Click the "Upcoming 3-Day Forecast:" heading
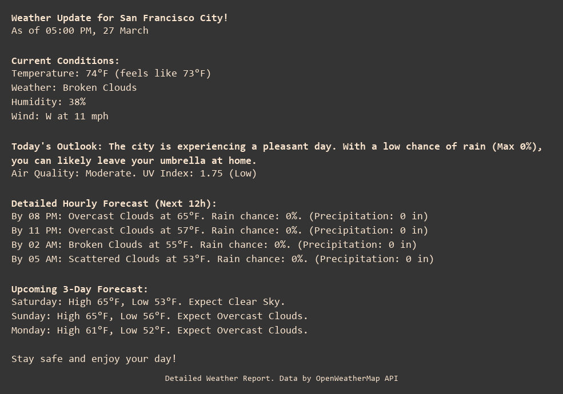 (79, 289)
